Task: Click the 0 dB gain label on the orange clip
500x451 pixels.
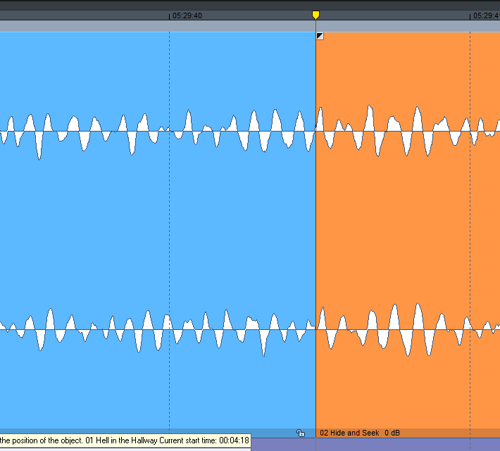Action: (x=392, y=433)
